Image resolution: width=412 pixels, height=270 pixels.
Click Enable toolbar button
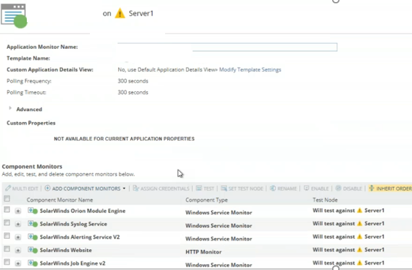tap(316, 188)
